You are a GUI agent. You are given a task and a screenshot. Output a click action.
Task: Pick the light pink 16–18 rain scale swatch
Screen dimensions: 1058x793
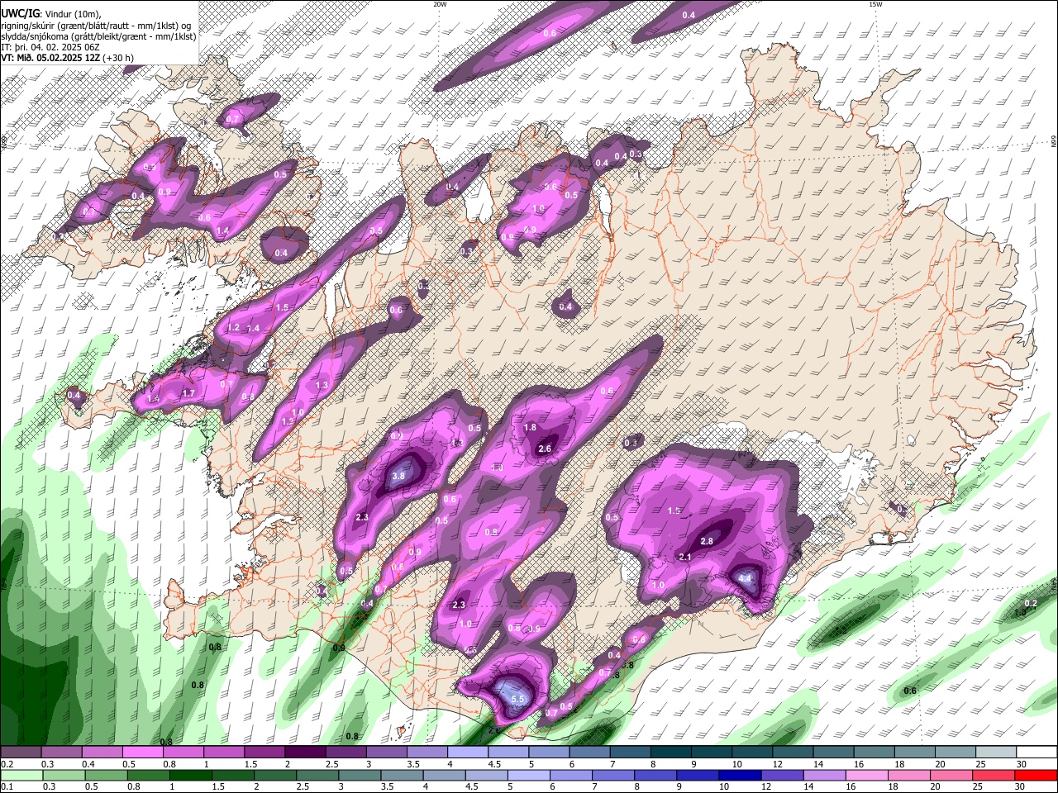coord(868,775)
